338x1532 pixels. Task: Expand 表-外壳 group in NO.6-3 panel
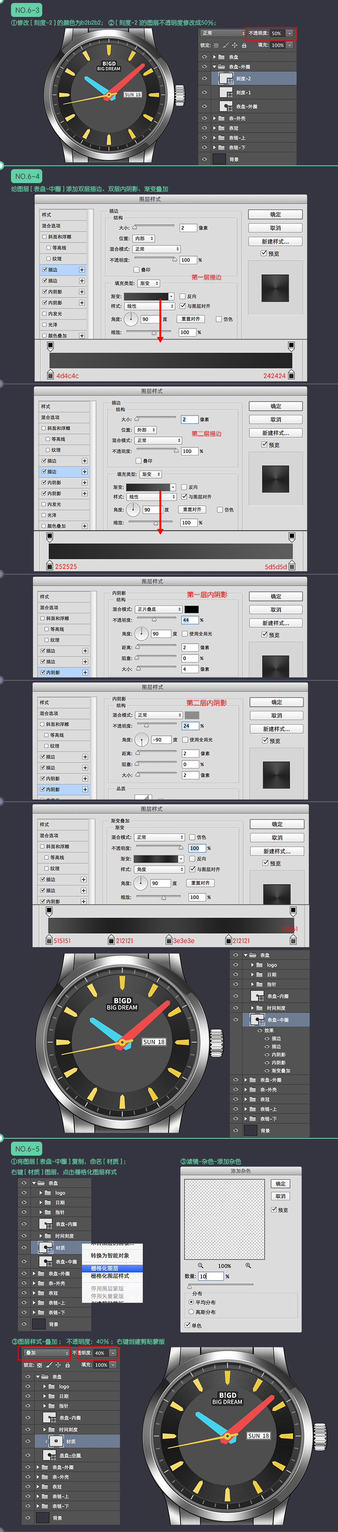click(215, 118)
